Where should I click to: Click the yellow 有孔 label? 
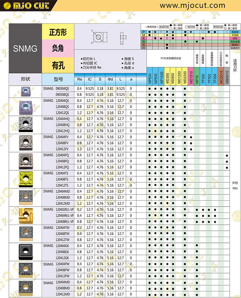pyautogui.click(x=58, y=65)
